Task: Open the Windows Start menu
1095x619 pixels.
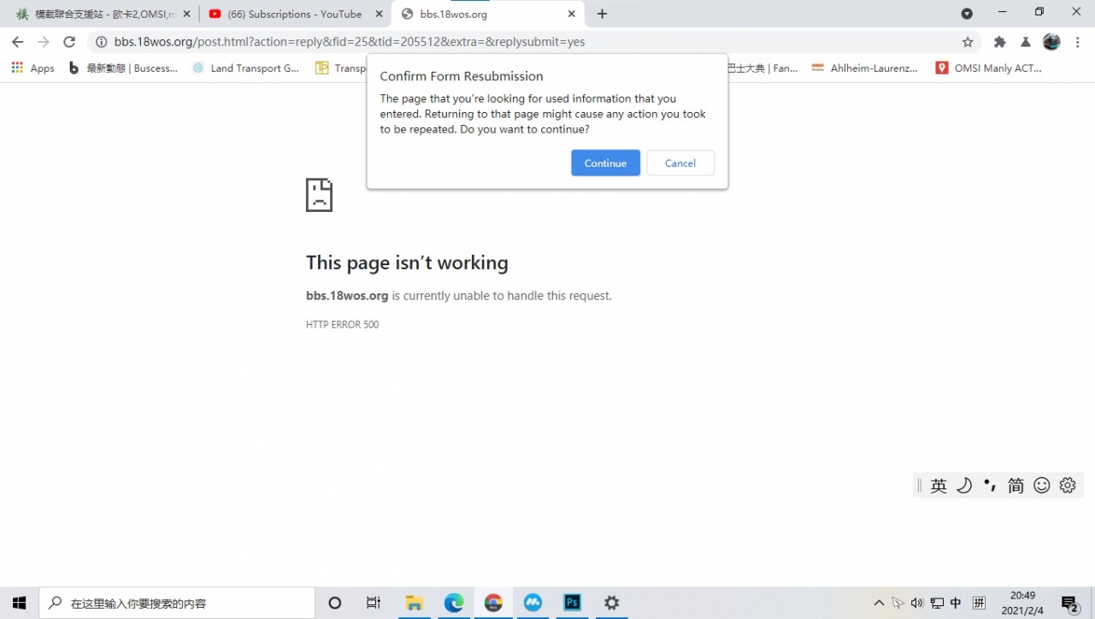Action: tap(20, 603)
